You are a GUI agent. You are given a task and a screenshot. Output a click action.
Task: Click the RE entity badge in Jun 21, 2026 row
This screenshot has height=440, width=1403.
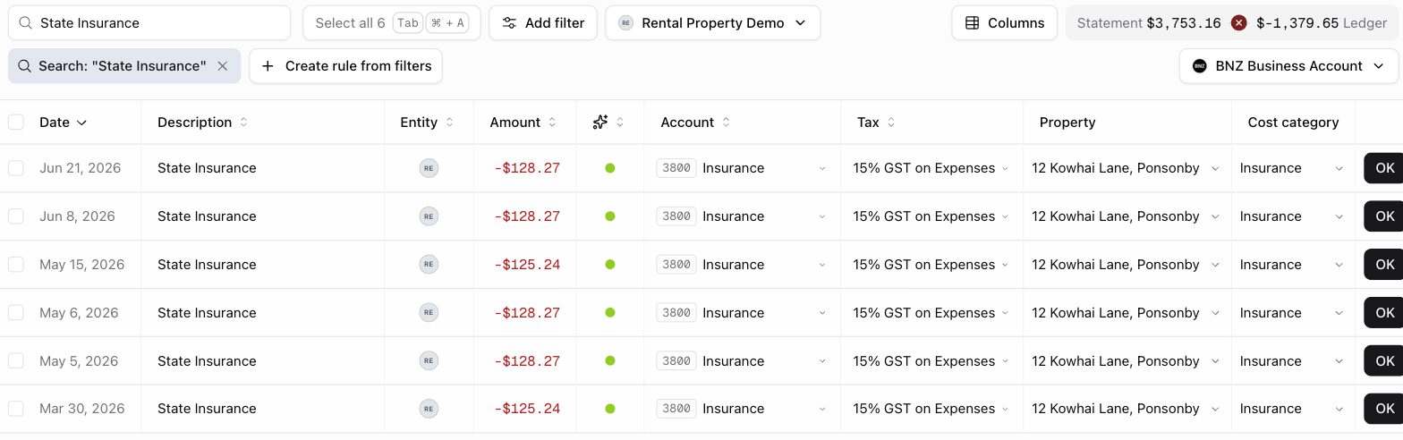[x=429, y=168]
